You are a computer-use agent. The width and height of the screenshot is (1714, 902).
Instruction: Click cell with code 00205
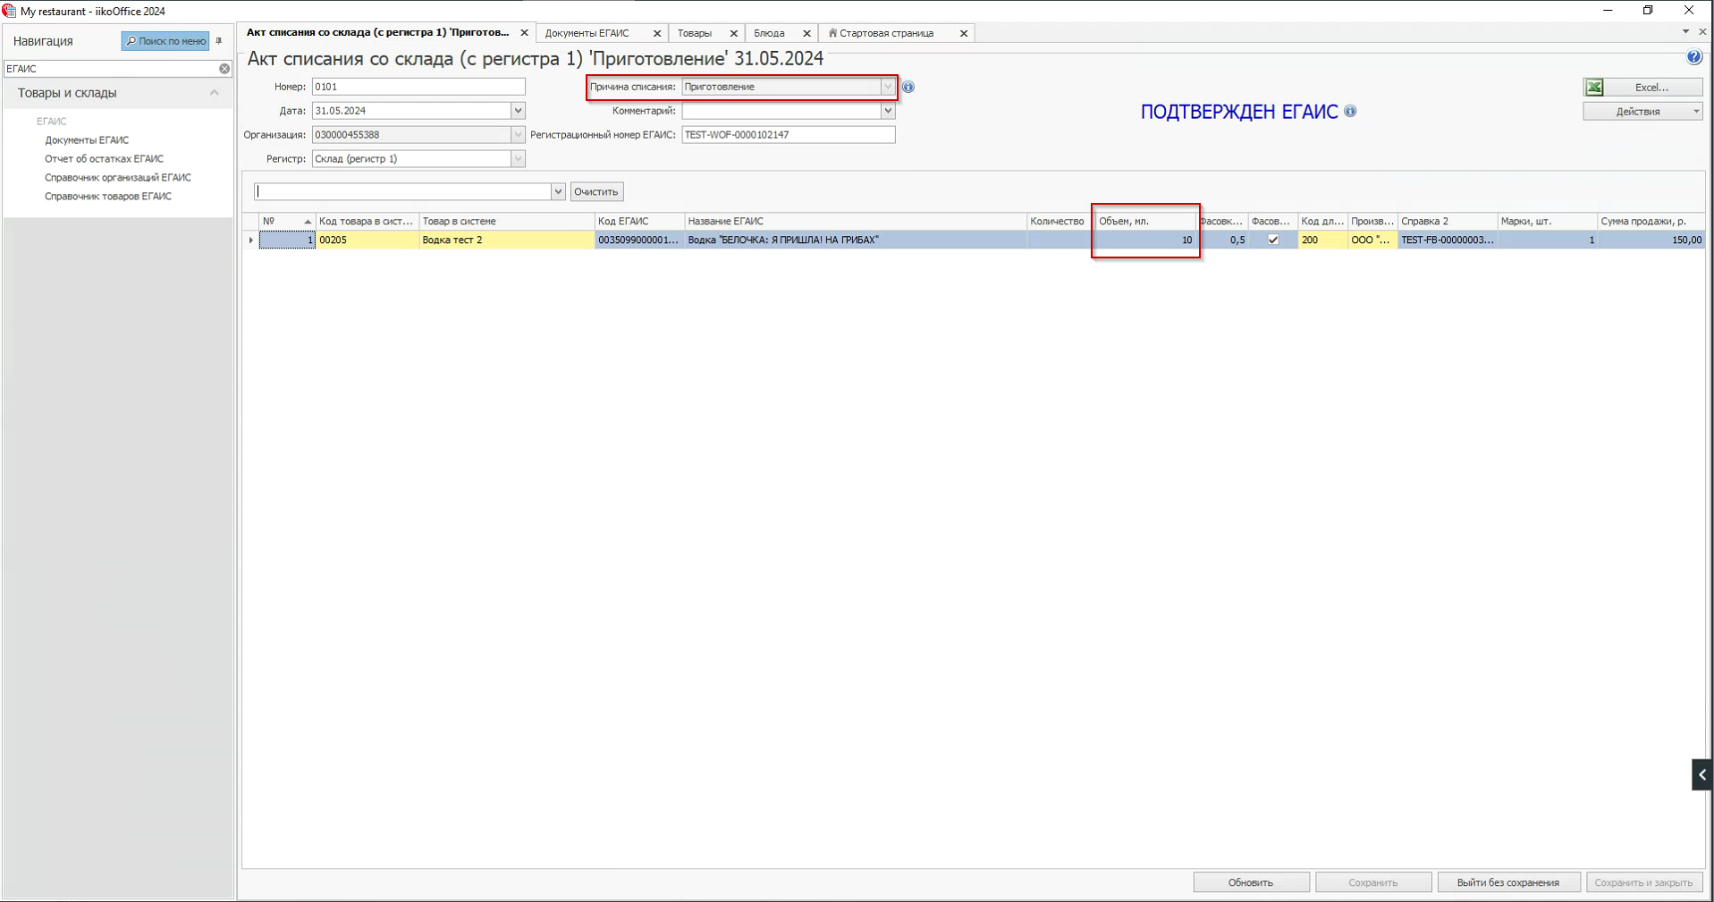click(367, 240)
